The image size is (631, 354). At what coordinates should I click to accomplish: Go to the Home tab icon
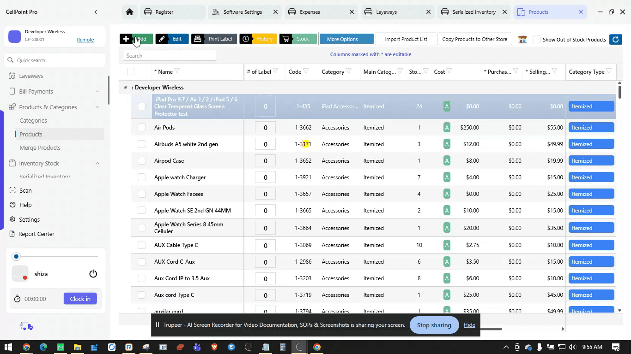click(x=129, y=12)
